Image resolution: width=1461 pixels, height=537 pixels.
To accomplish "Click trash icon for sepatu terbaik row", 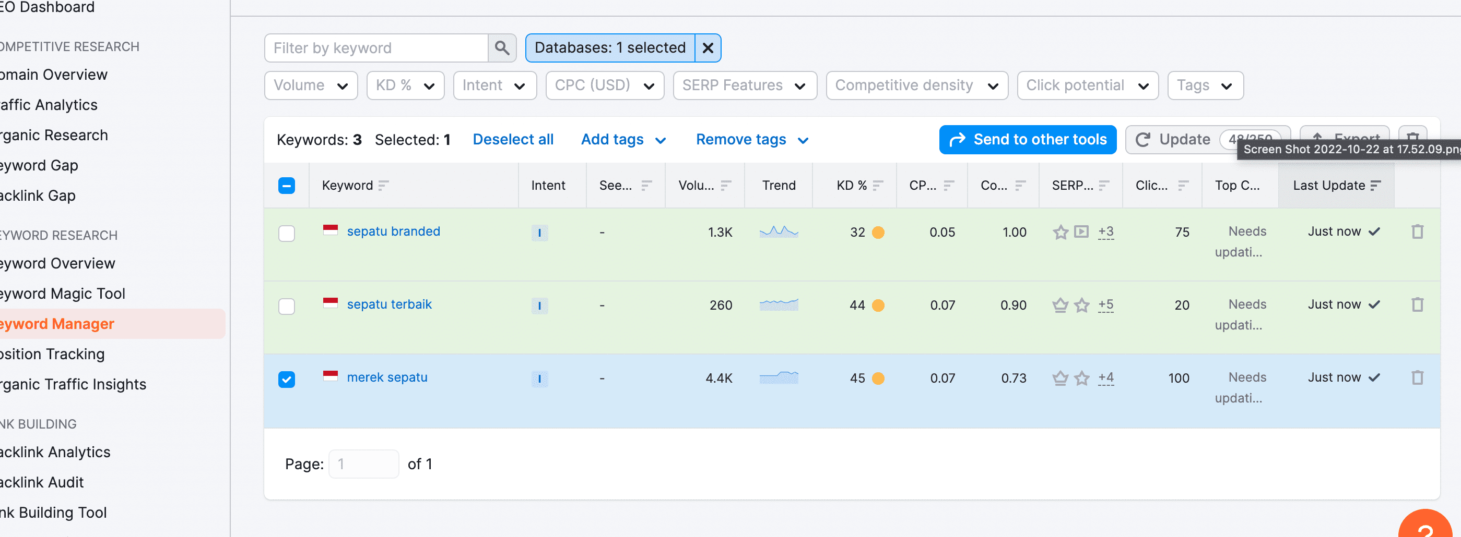I will [x=1417, y=305].
